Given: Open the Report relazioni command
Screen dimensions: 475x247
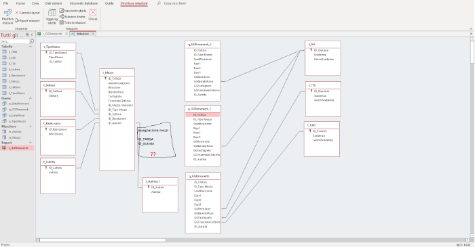Looking at the screenshot, I should [28, 20].
